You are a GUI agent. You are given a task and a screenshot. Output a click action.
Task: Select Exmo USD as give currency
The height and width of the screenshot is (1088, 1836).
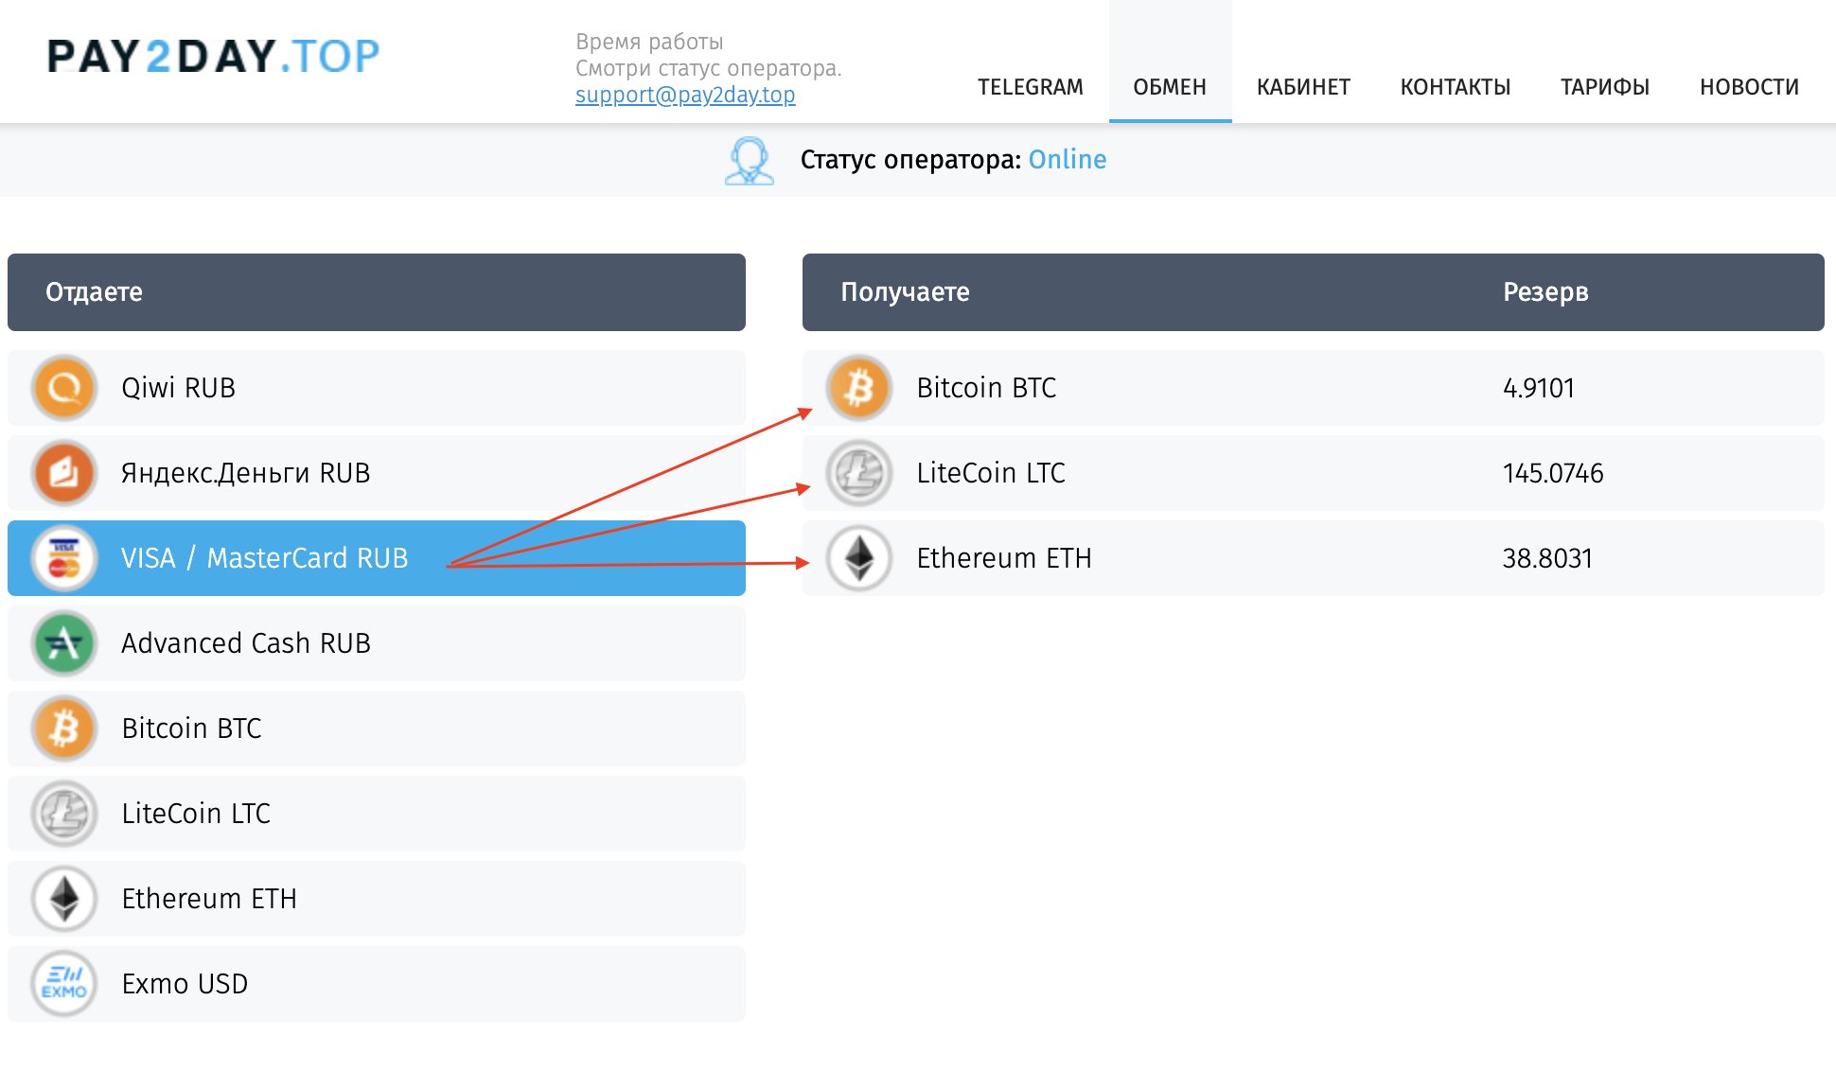tap(377, 984)
